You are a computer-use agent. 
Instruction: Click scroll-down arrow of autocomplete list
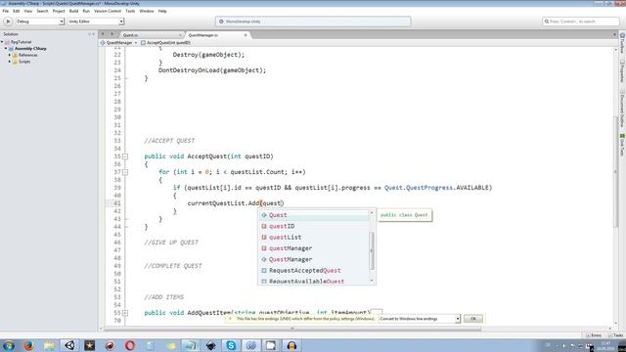pyautogui.click(x=372, y=281)
